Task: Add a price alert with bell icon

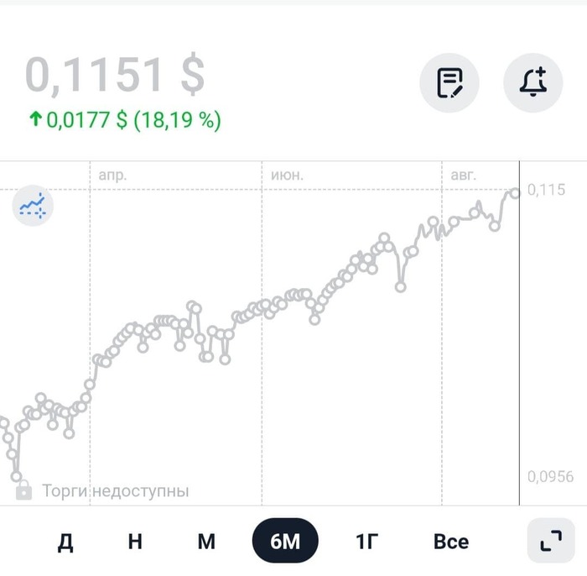Action: tap(532, 83)
